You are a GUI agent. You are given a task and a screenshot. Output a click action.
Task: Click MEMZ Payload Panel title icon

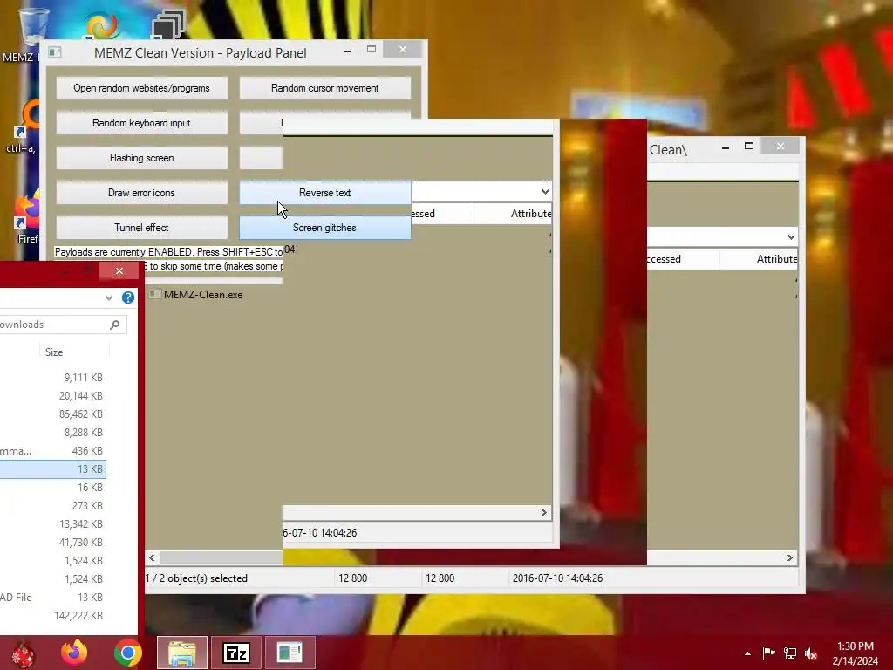[x=55, y=52]
